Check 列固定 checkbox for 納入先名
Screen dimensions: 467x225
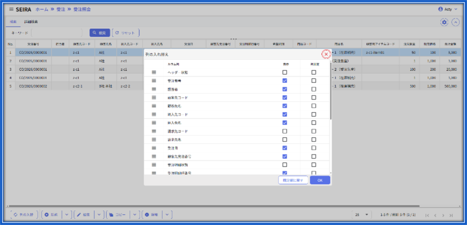point(314,123)
